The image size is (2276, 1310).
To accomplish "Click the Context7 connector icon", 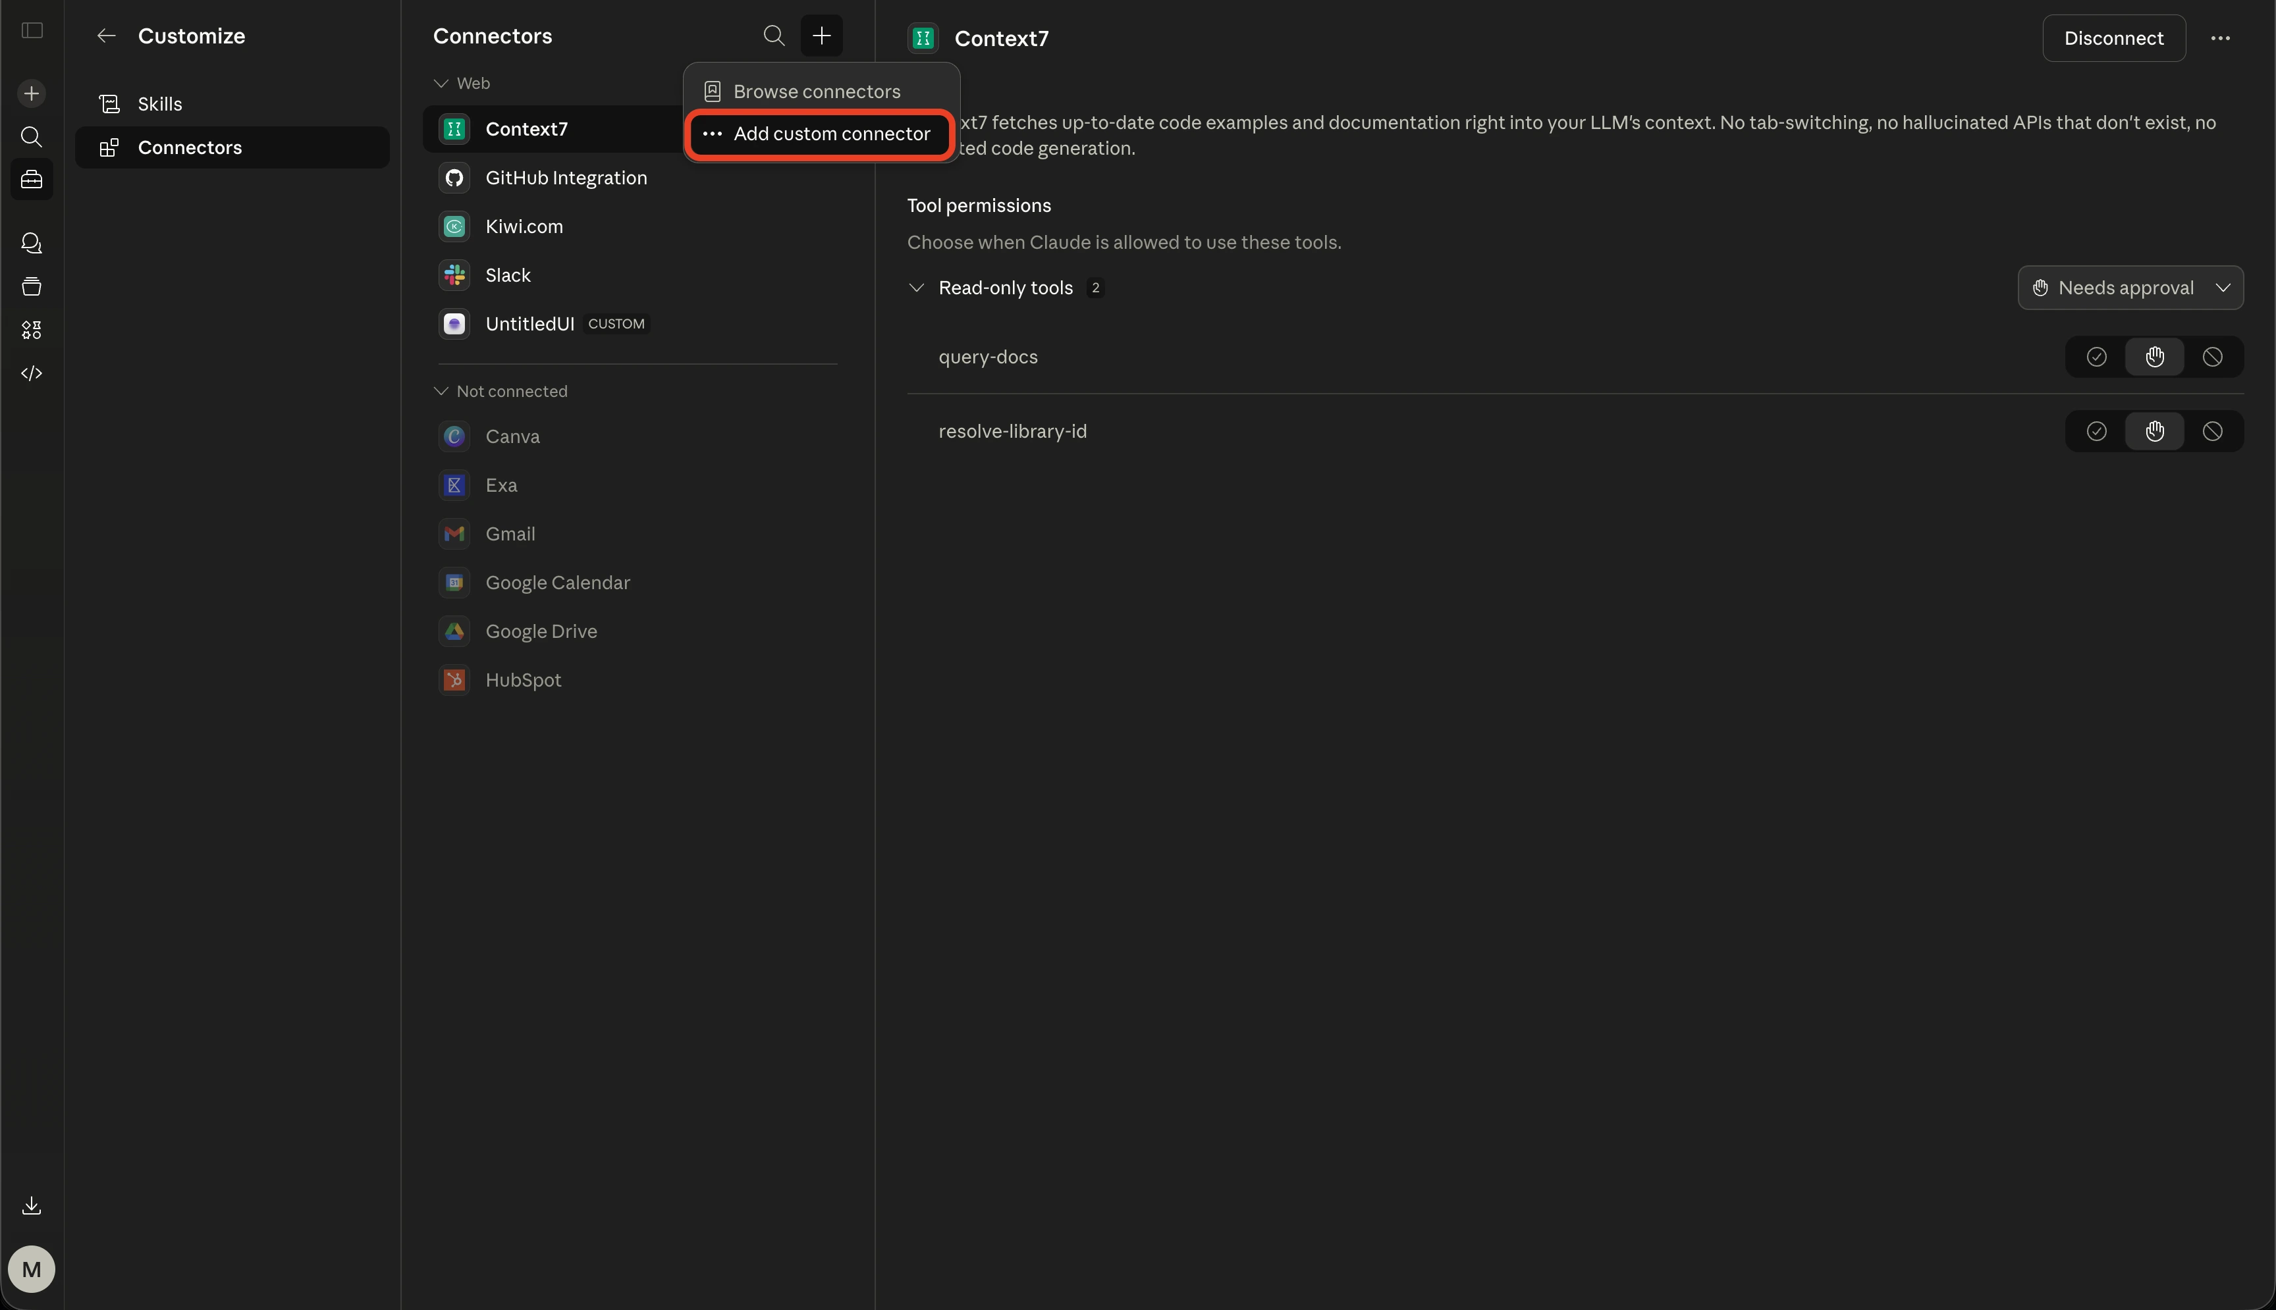I will [454, 128].
